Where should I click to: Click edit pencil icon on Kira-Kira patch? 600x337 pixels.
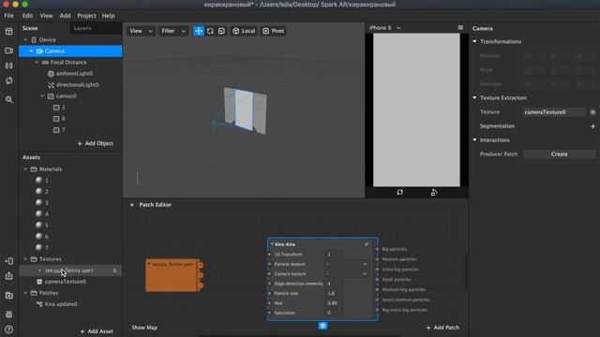(x=367, y=244)
